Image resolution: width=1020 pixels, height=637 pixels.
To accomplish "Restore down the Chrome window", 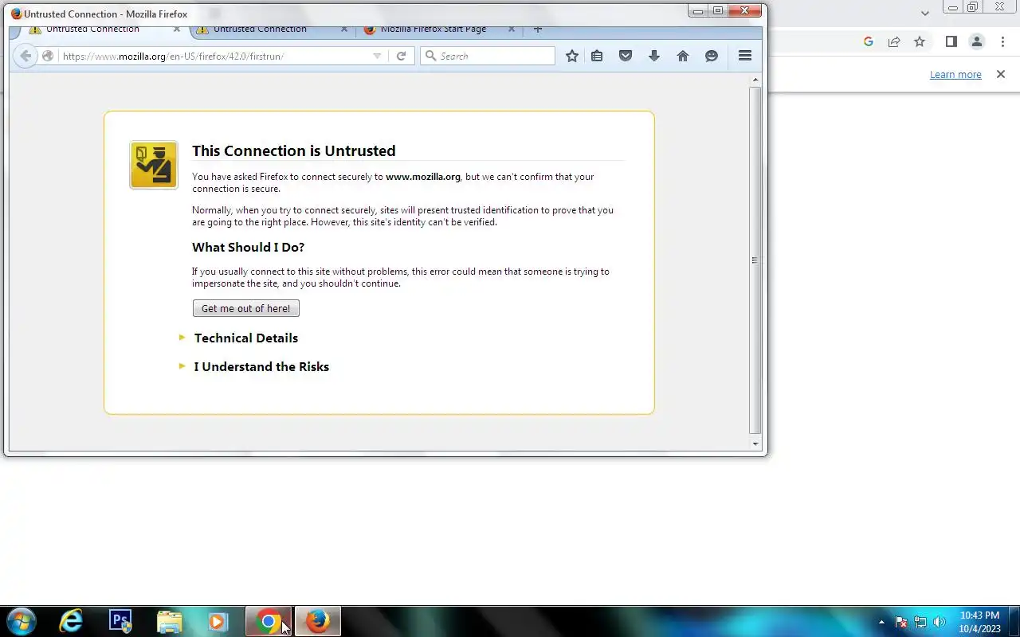I will (972, 8).
